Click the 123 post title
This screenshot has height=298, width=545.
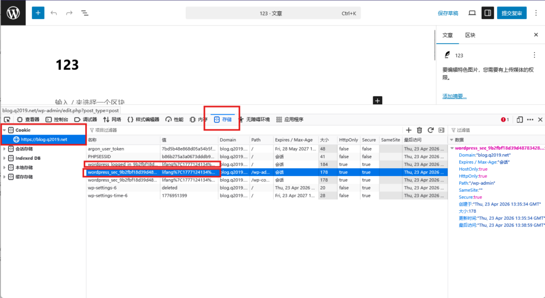tap(67, 65)
